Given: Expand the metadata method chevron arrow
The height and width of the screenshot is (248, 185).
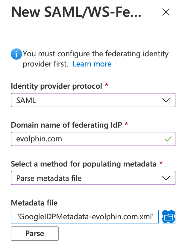Looking at the screenshot, I should click(166, 178).
